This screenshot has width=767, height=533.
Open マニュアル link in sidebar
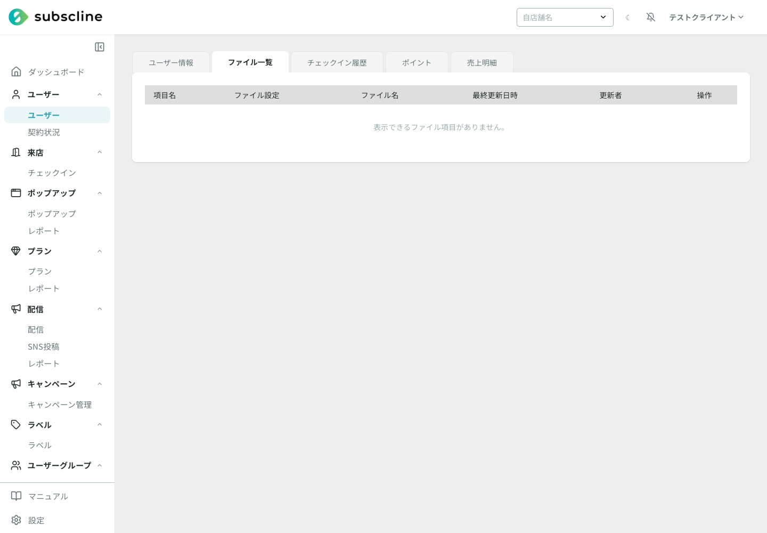click(x=48, y=496)
